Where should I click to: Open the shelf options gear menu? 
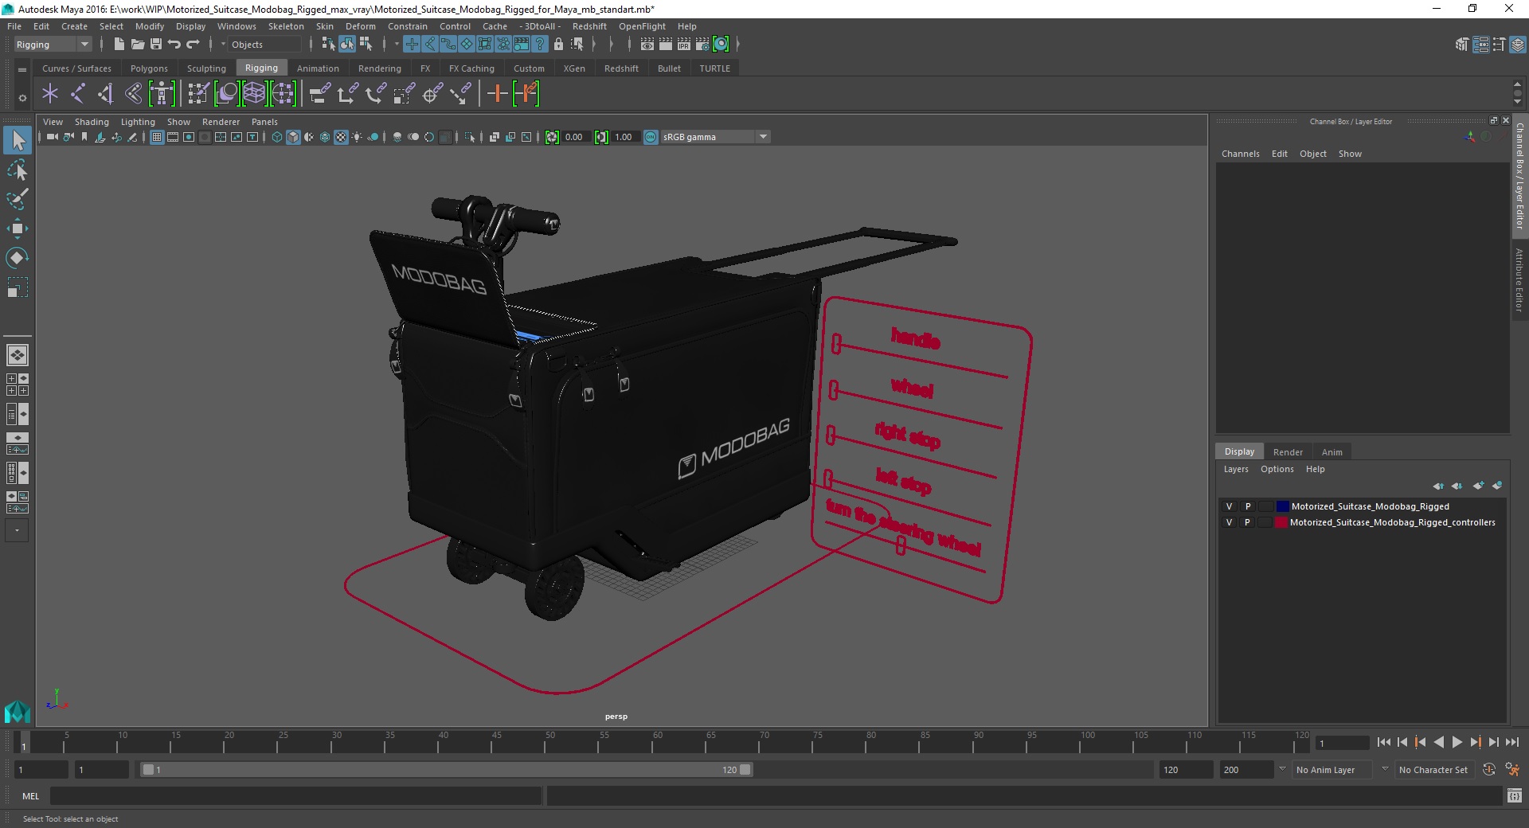point(22,98)
